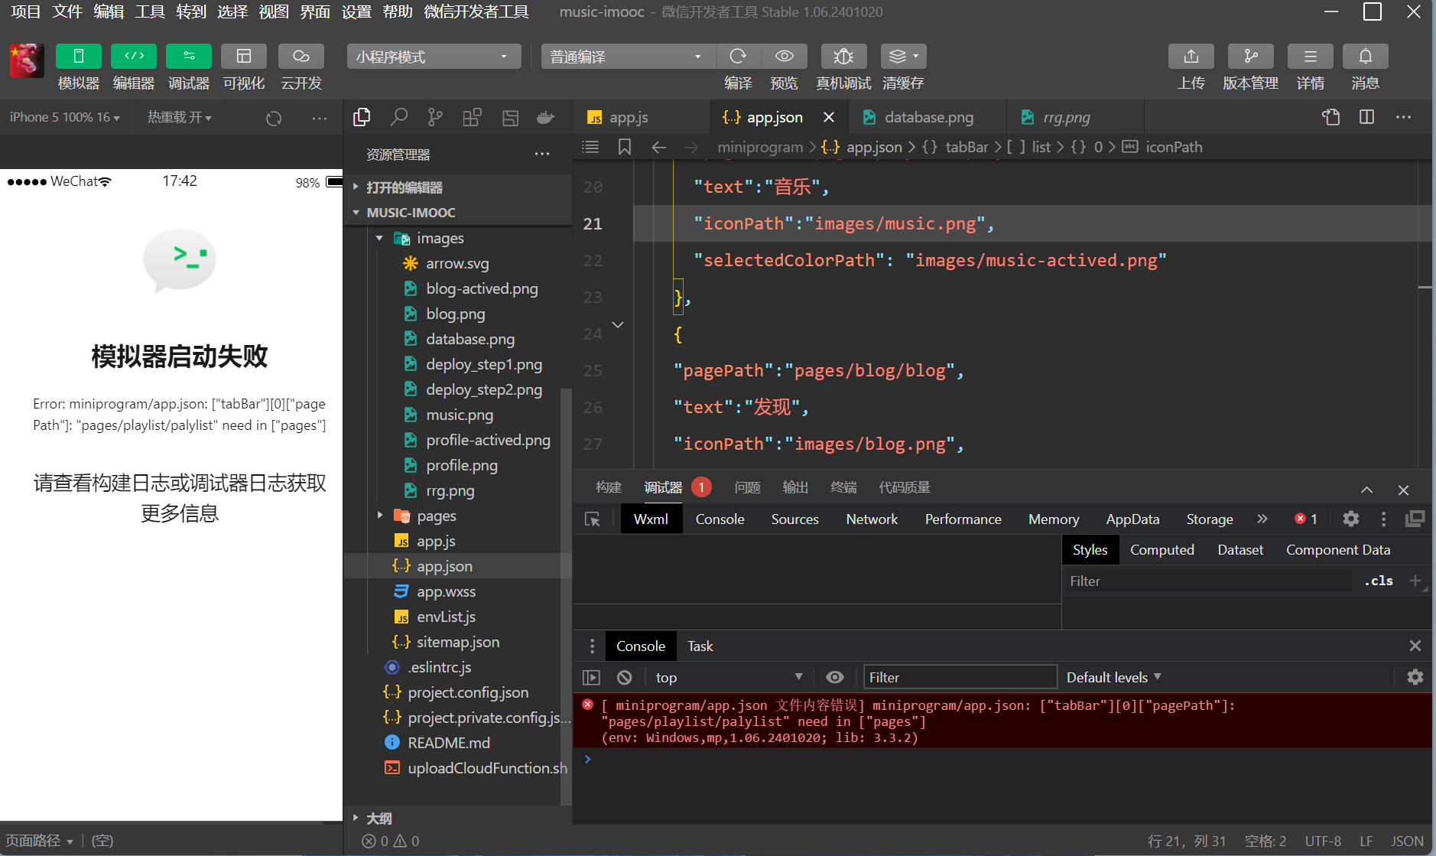Open app.wxss in file tree

446,591
